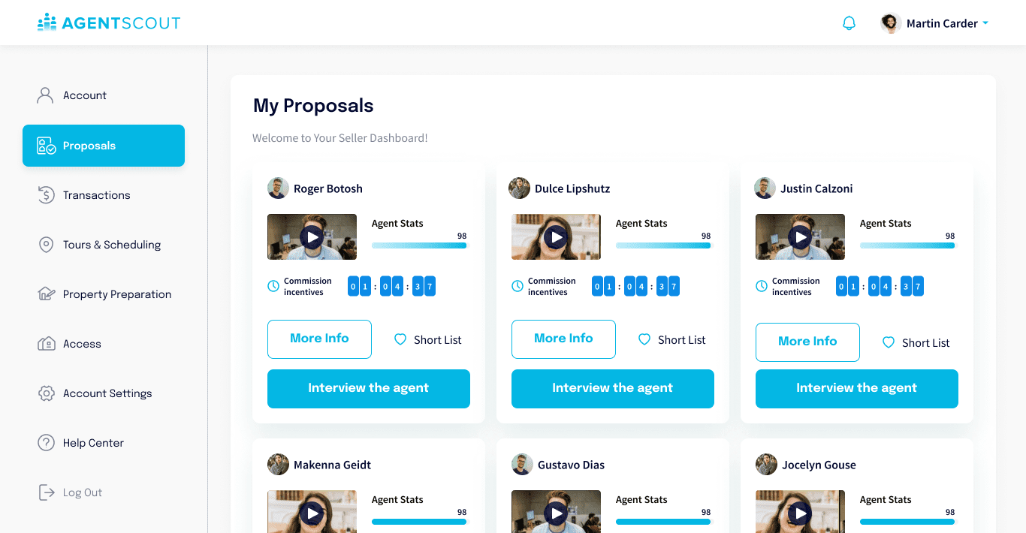1026x533 pixels.
Task: Click the Account Settings gear icon
Action: point(46,393)
